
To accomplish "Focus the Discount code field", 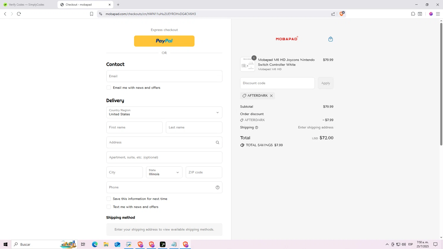I will coord(277,83).
